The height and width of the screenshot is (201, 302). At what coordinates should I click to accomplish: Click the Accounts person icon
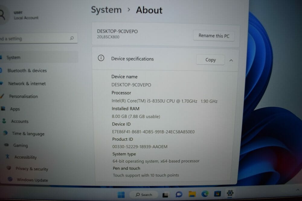pyautogui.click(x=4, y=121)
